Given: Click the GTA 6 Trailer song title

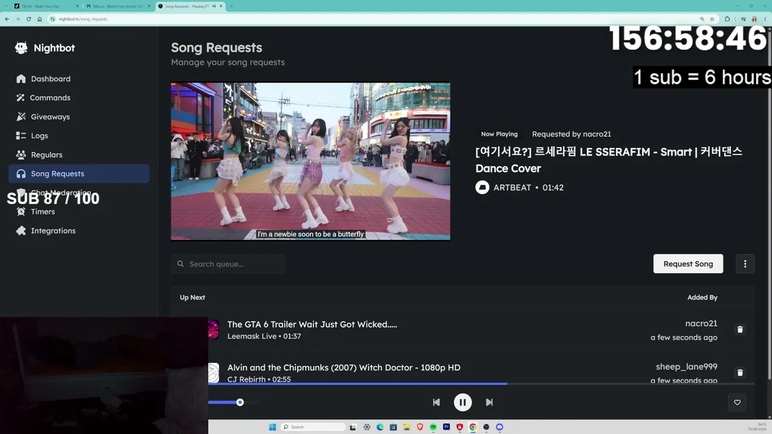Looking at the screenshot, I should tap(312, 324).
